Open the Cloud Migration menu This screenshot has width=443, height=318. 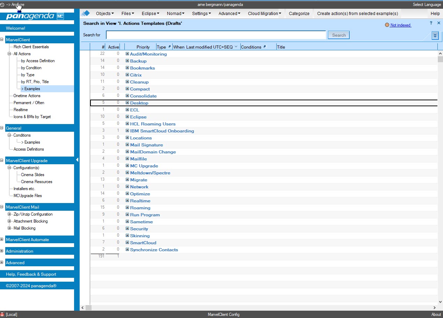click(x=265, y=13)
